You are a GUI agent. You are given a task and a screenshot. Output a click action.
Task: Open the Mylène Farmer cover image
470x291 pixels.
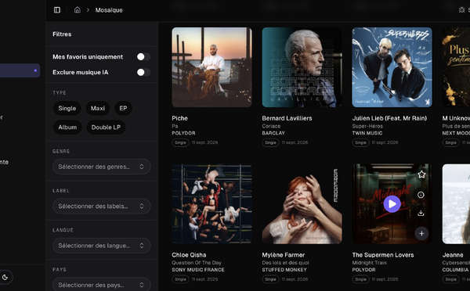(302, 204)
